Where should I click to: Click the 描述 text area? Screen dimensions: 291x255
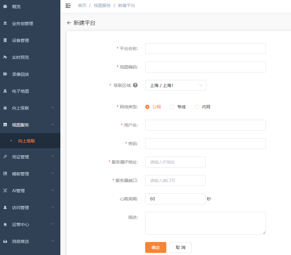[x=206, y=223]
